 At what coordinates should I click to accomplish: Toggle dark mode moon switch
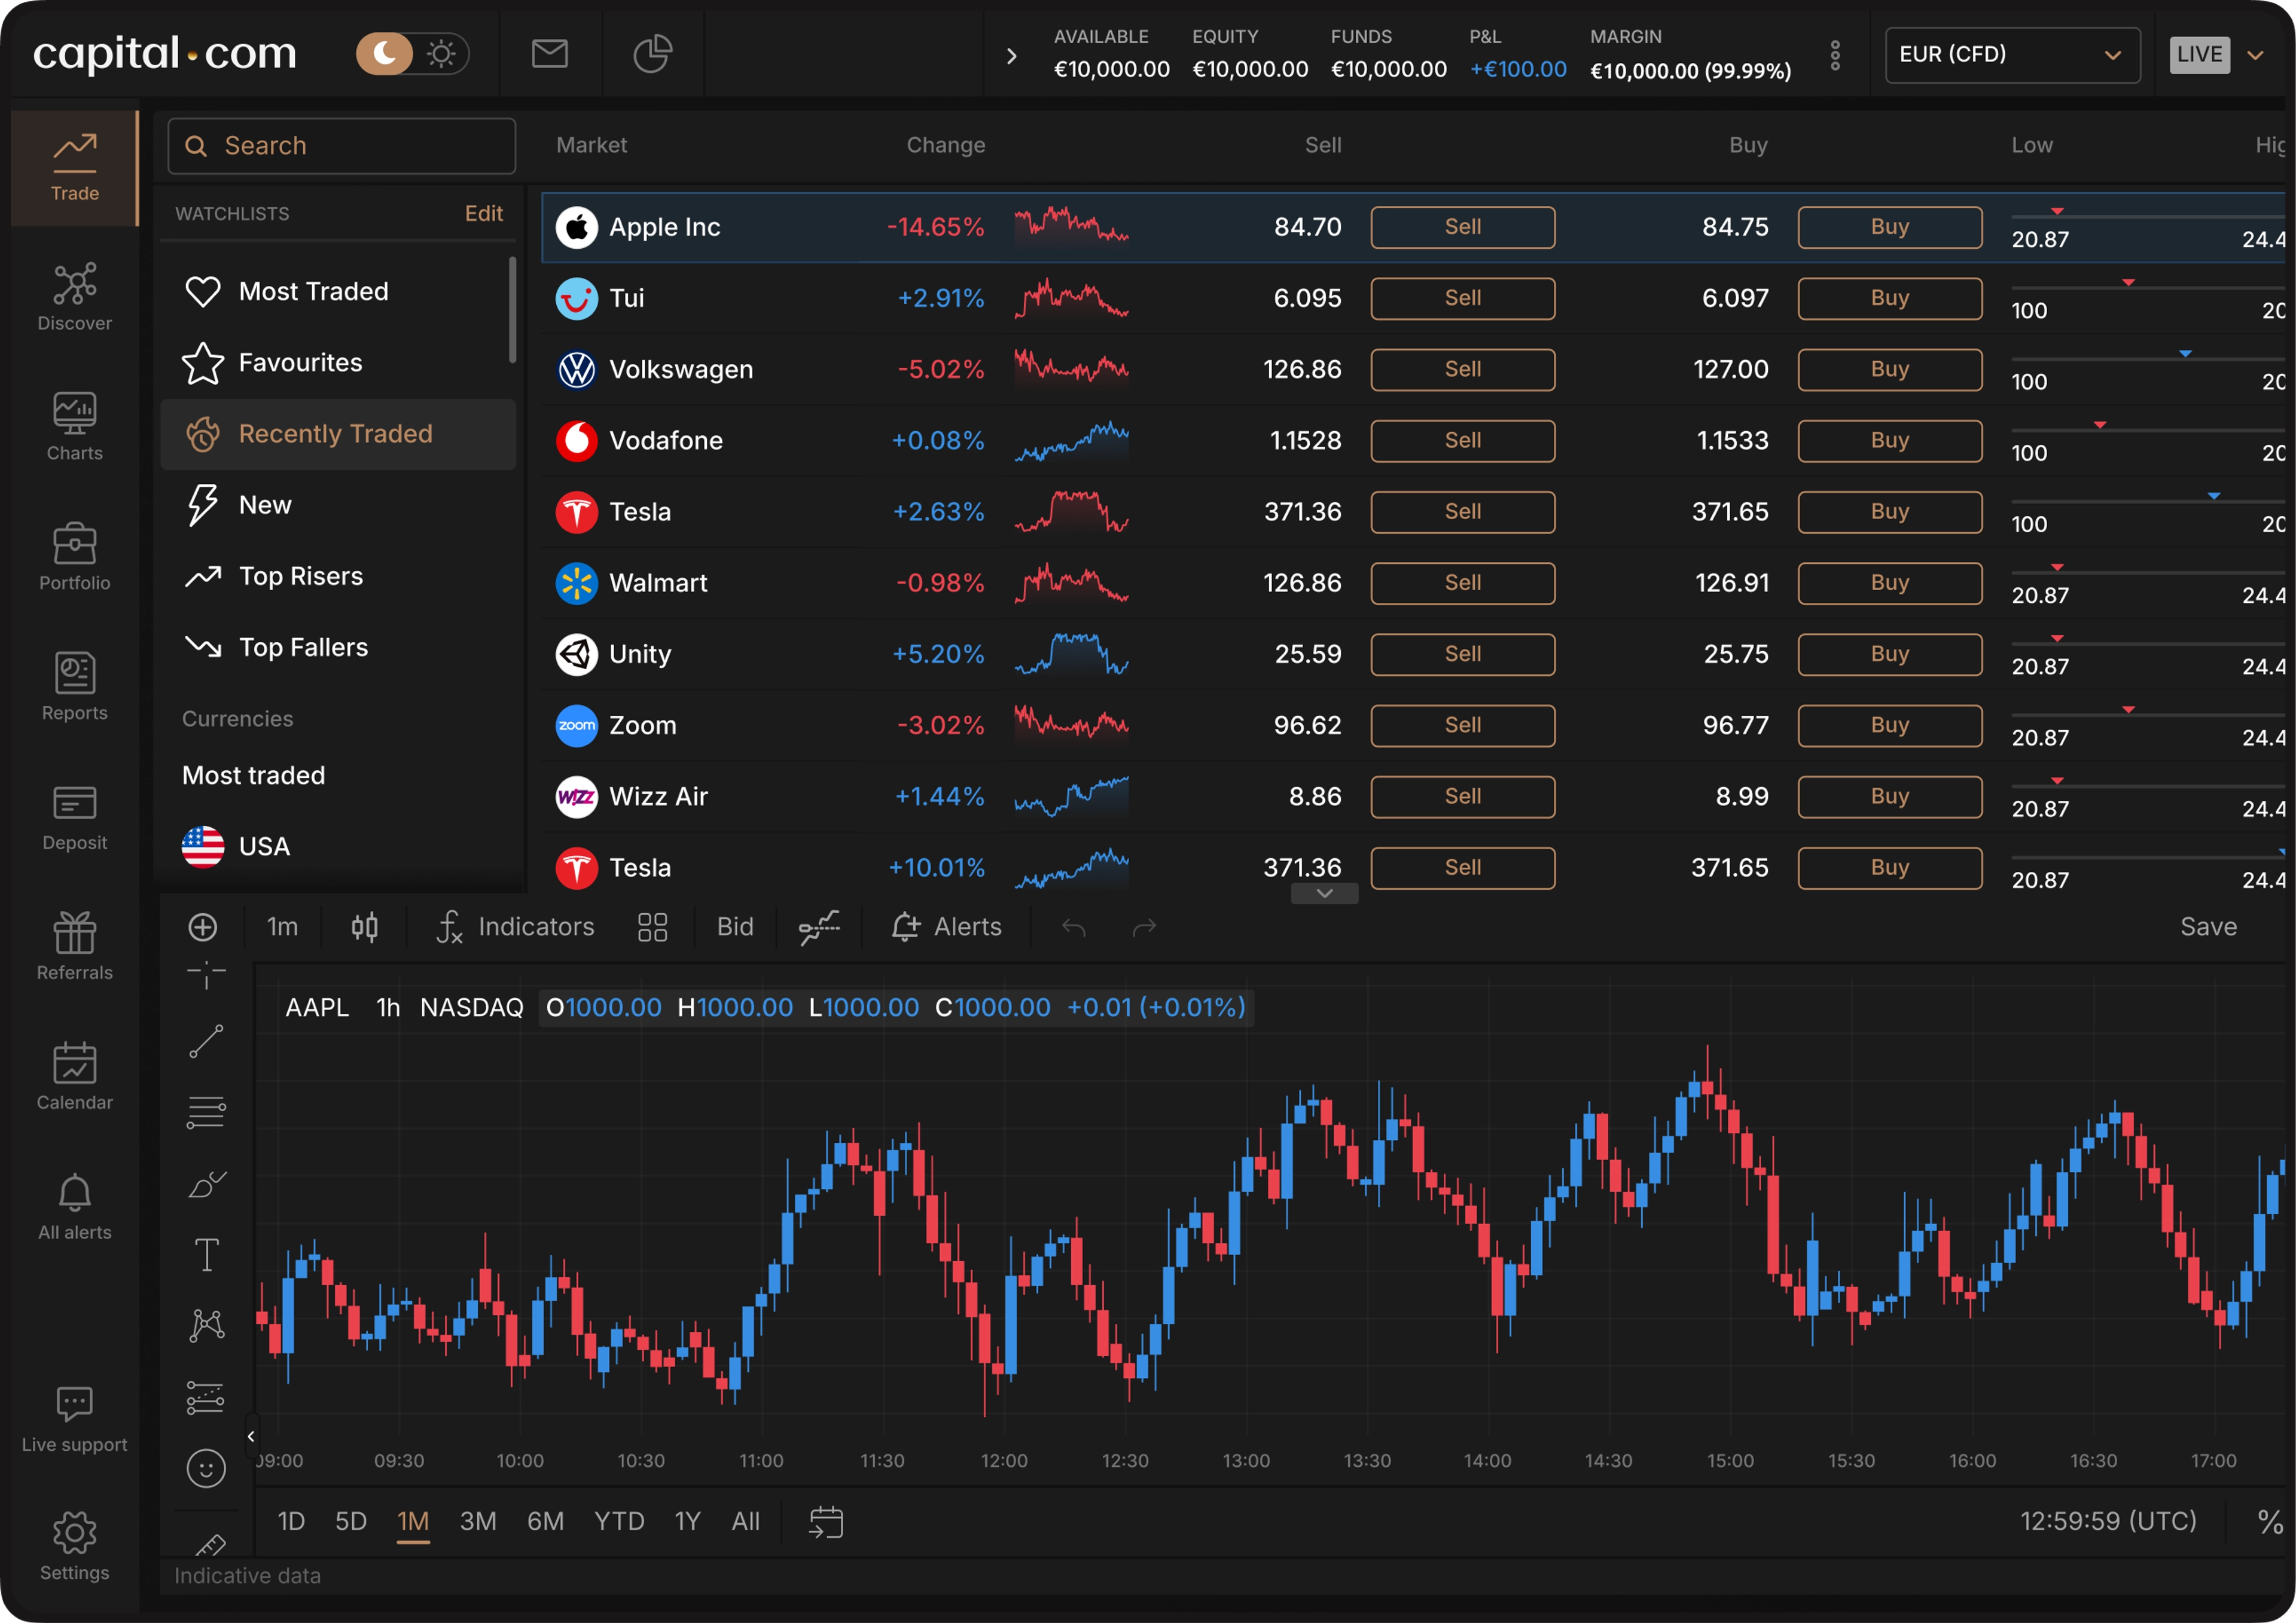click(x=385, y=53)
